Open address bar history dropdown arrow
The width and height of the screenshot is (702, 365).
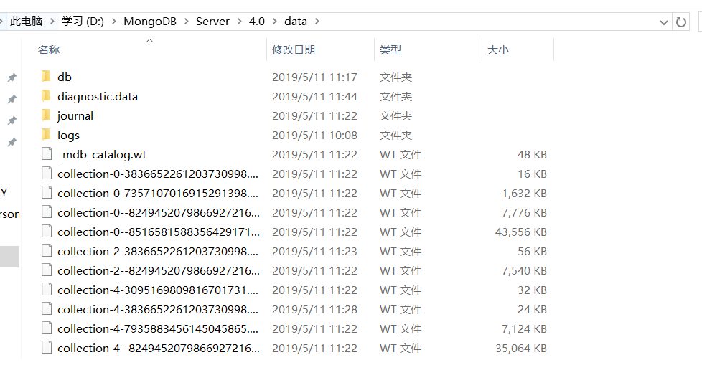pyautogui.click(x=664, y=22)
